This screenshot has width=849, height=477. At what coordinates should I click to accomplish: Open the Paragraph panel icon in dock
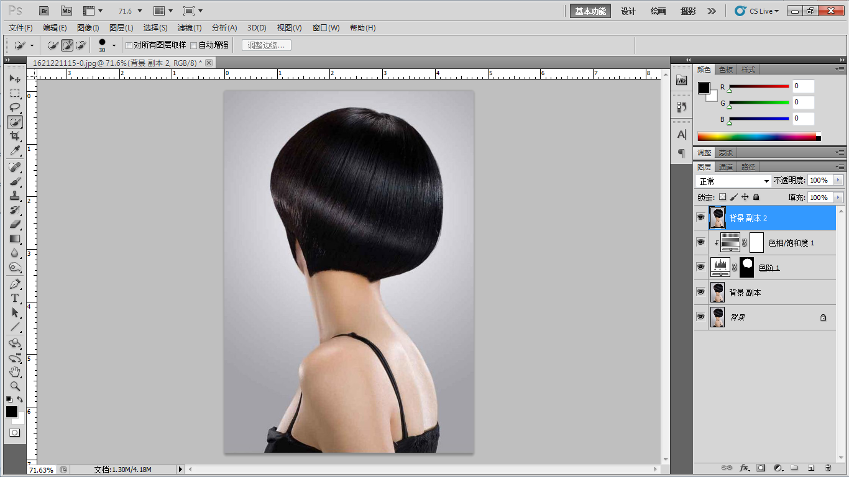tap(682, 153)
